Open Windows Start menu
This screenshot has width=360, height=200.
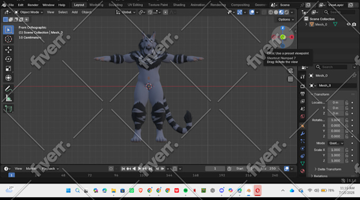click(68, 190)
